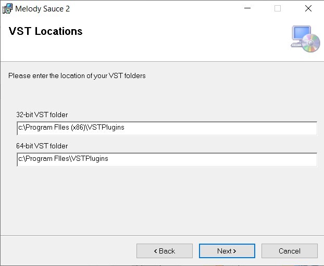Go back with the Back button
The image size is (324, 266).
(x=164, y=251)
